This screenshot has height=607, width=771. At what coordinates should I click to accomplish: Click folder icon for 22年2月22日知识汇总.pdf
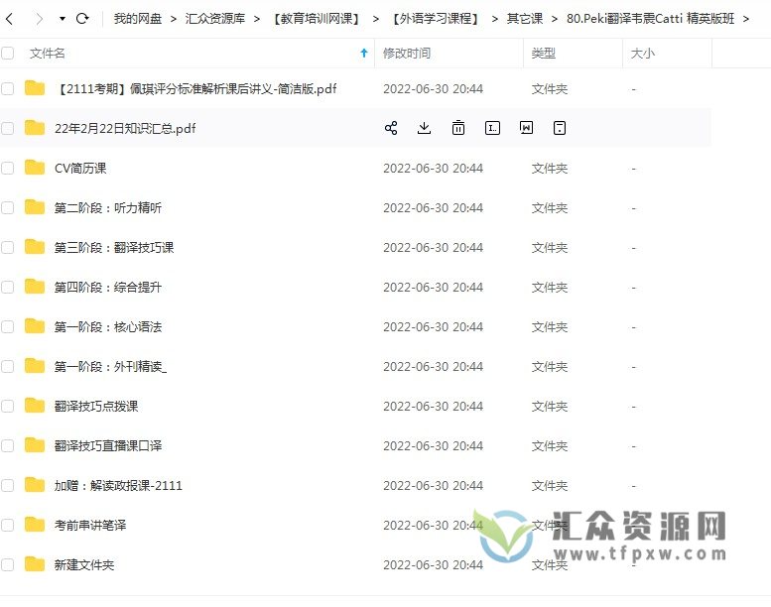tap(35, 128)
